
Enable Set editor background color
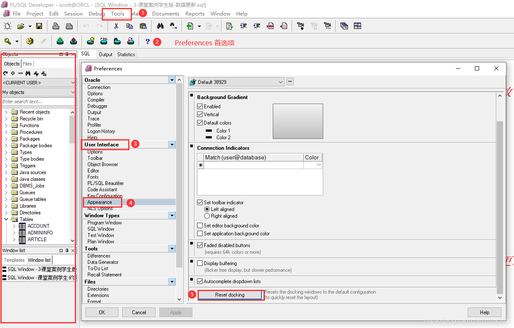pyautogui.click(x=200, y=226)
